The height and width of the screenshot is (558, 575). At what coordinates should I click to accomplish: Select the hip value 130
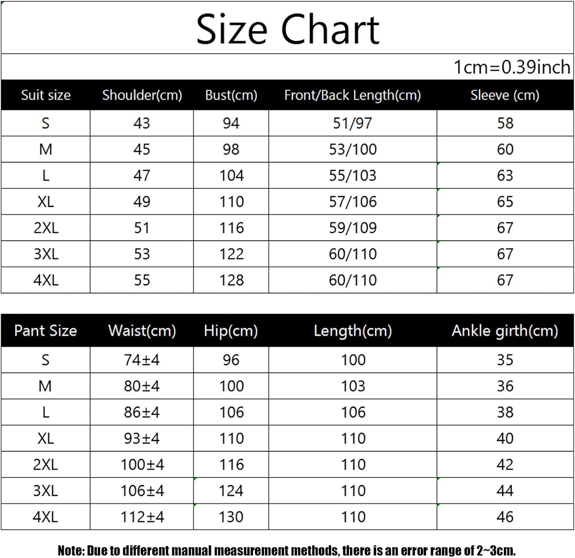[x=231, y=517]
